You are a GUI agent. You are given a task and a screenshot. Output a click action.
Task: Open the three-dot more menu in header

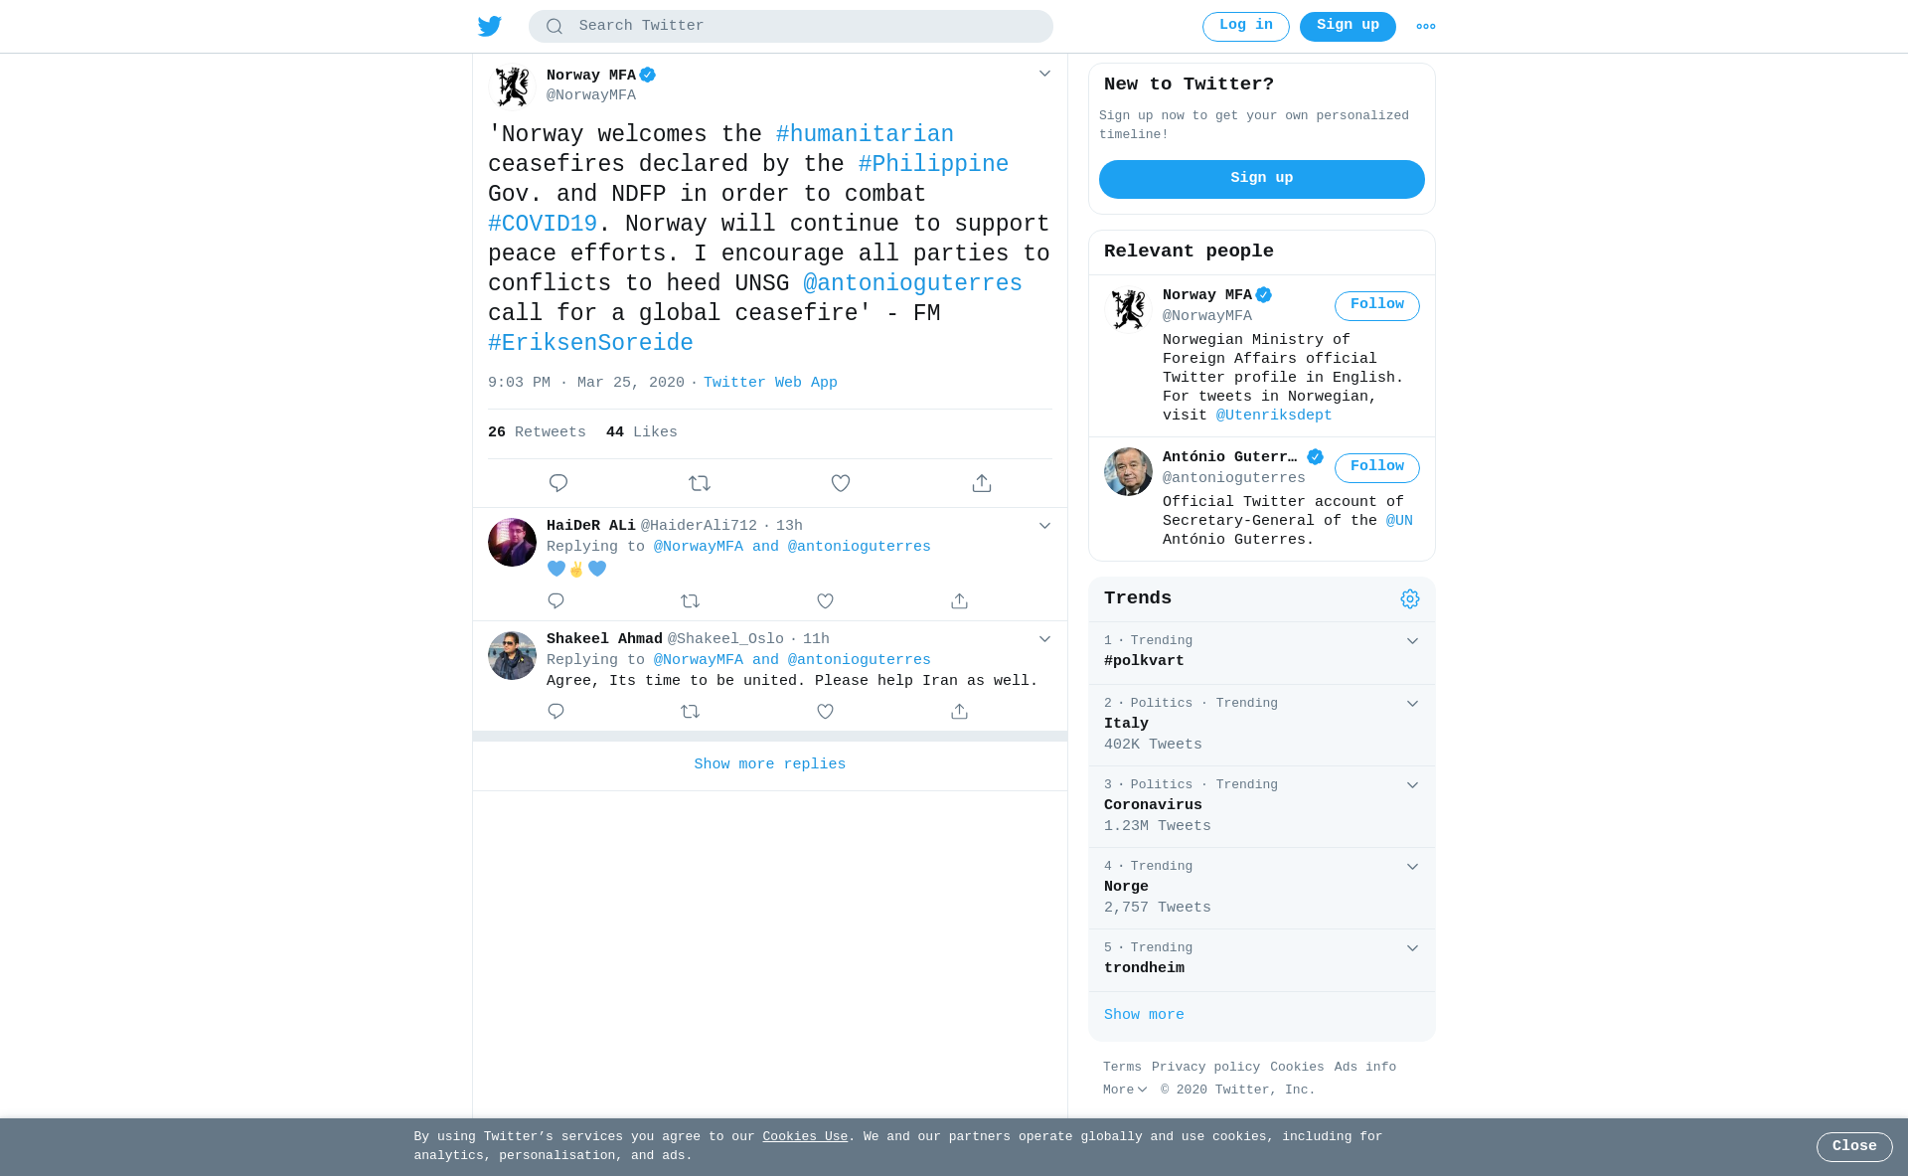[x=1426, y=27]
